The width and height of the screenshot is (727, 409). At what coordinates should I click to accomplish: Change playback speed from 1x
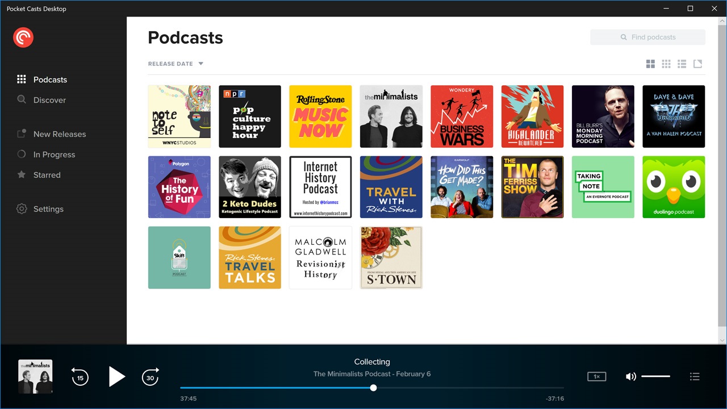point(596,376)
